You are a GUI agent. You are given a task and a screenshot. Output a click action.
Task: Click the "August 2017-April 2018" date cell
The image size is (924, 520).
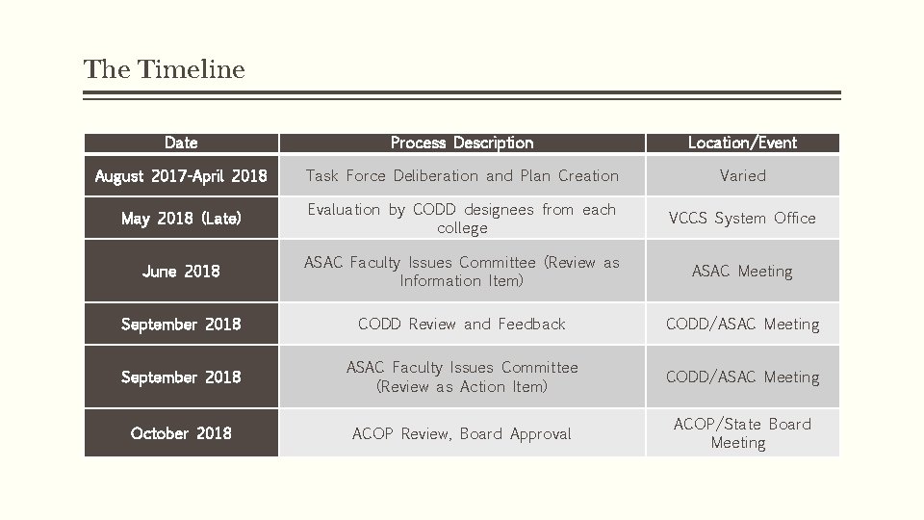click(181, 176)
